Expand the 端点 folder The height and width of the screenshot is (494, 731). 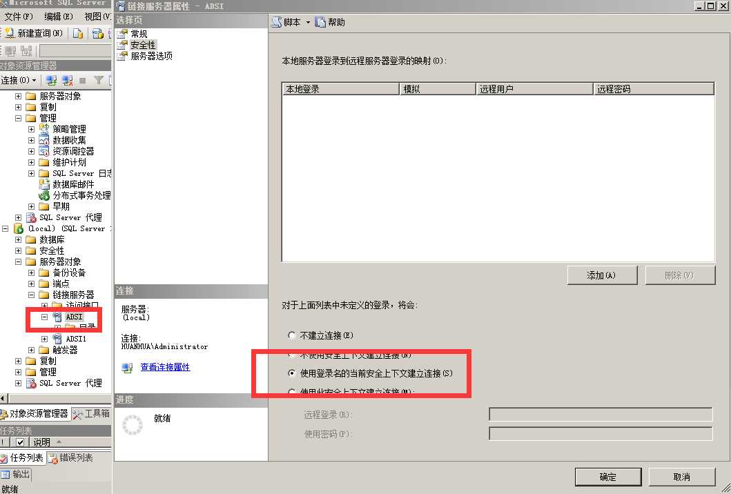[31, 284]
